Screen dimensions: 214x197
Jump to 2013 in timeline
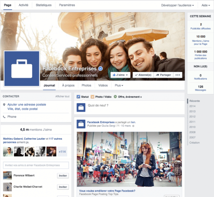coord(193,111)
